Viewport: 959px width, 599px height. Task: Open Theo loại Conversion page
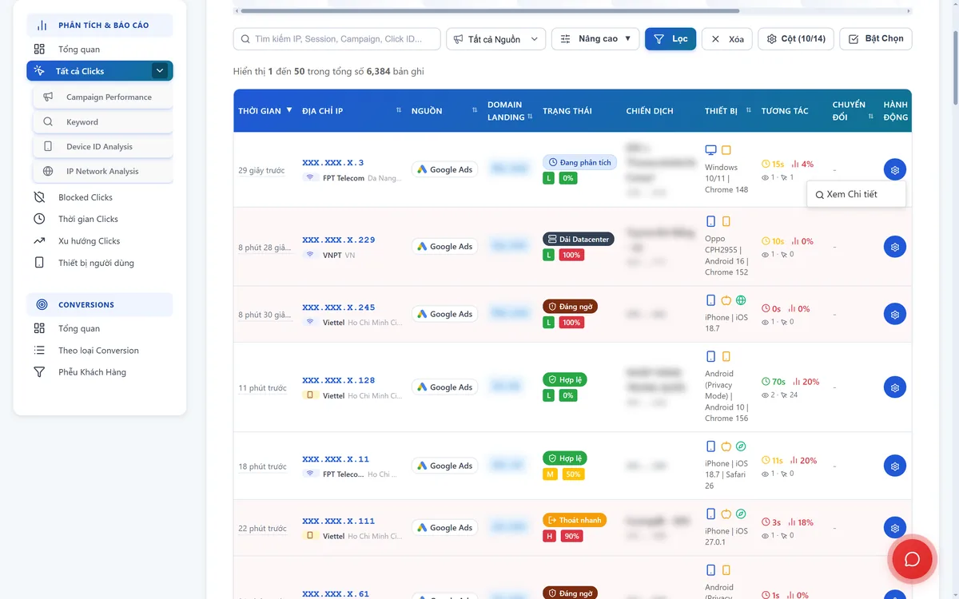pos(100,350)
